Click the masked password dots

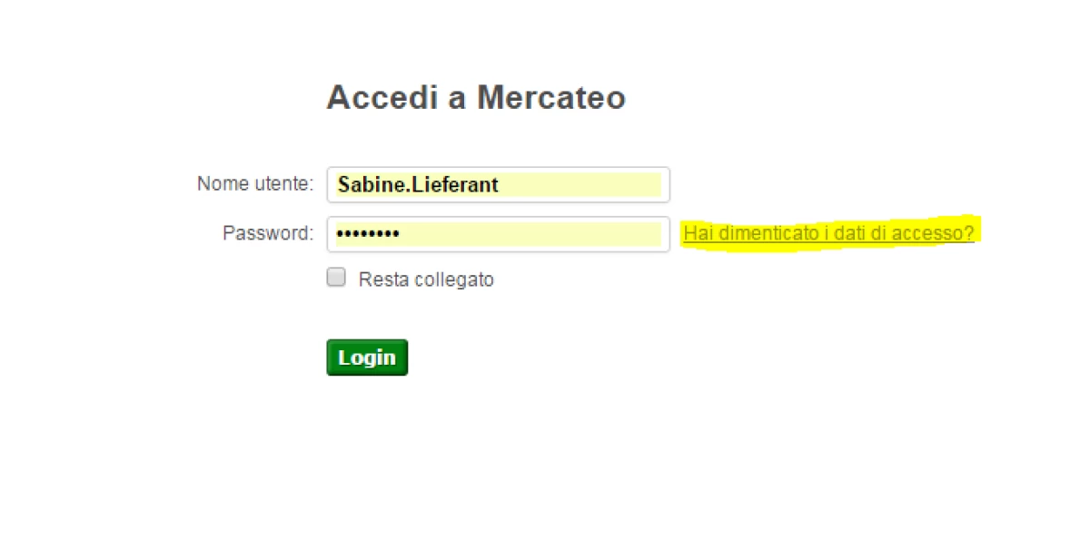[368, 234]
